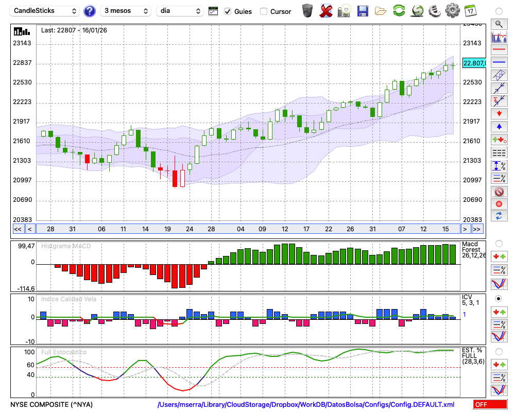Image resolution: width=515 pixels, height=412 pixels.
Task: Click the EST. % FULL (28,3,6) label
Action: click(473, 356)
